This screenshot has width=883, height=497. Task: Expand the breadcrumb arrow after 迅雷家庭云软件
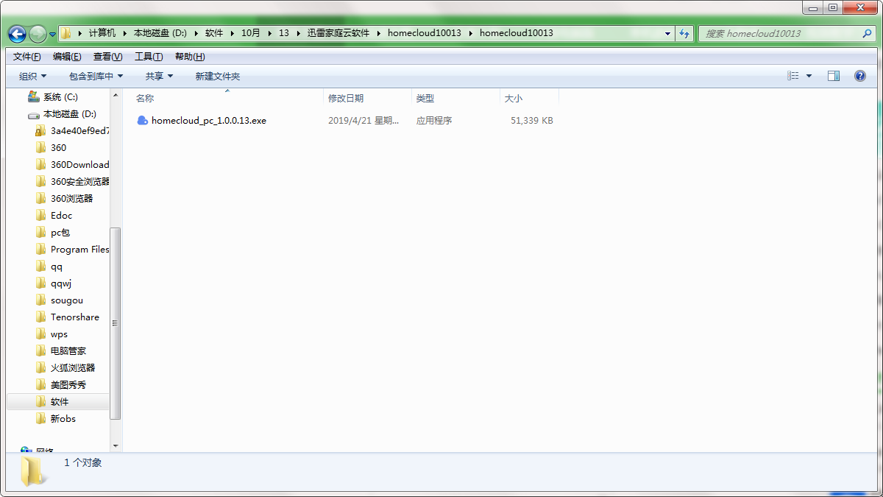click(379, 33)
